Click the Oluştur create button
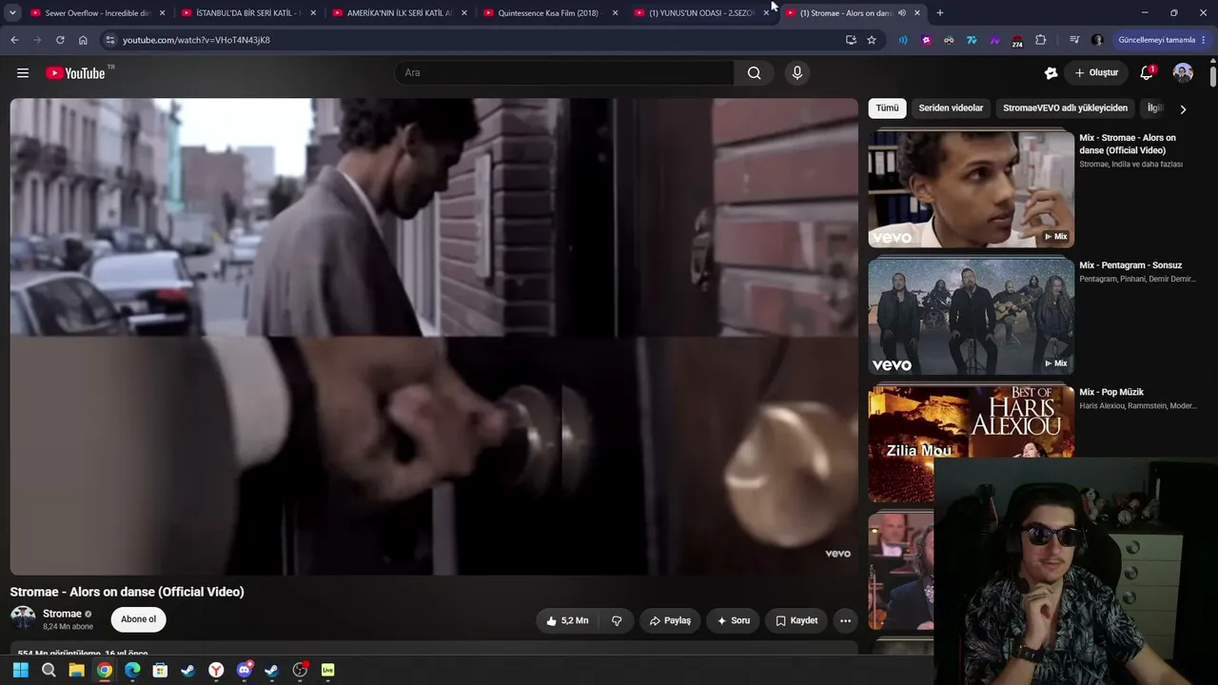The height and width of the screenshot is (685, 1218). click(x=1096, y=73)
